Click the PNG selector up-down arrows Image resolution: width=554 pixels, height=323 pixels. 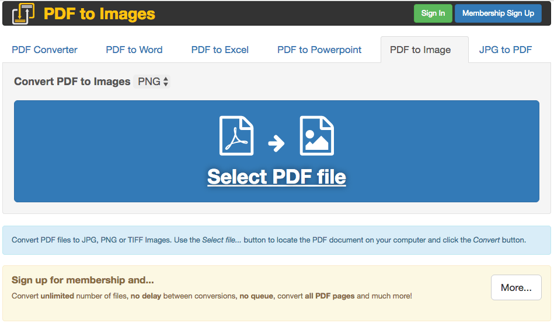point(165,82)
